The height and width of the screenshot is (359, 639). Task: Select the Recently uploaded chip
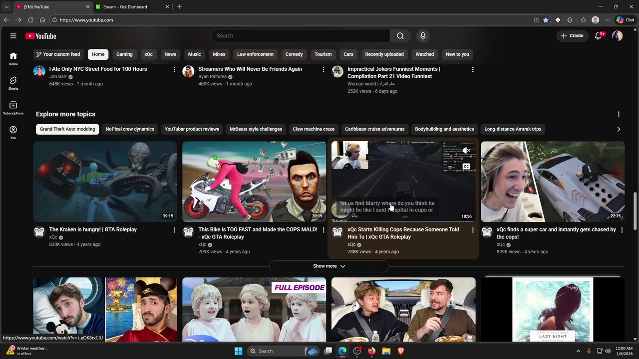(x=384, y=54)
